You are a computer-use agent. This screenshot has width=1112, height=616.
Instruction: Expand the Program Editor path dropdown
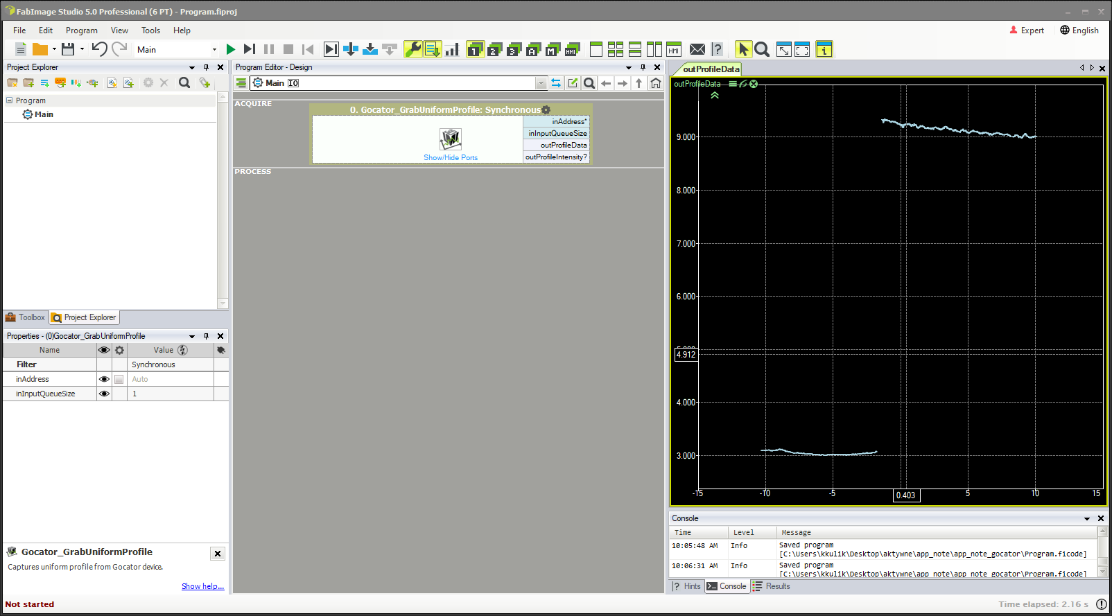pyautogui.click(x=541, y=83)
